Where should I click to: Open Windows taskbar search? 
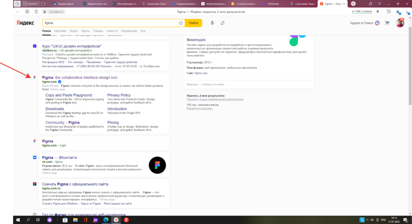pos(28,220)
